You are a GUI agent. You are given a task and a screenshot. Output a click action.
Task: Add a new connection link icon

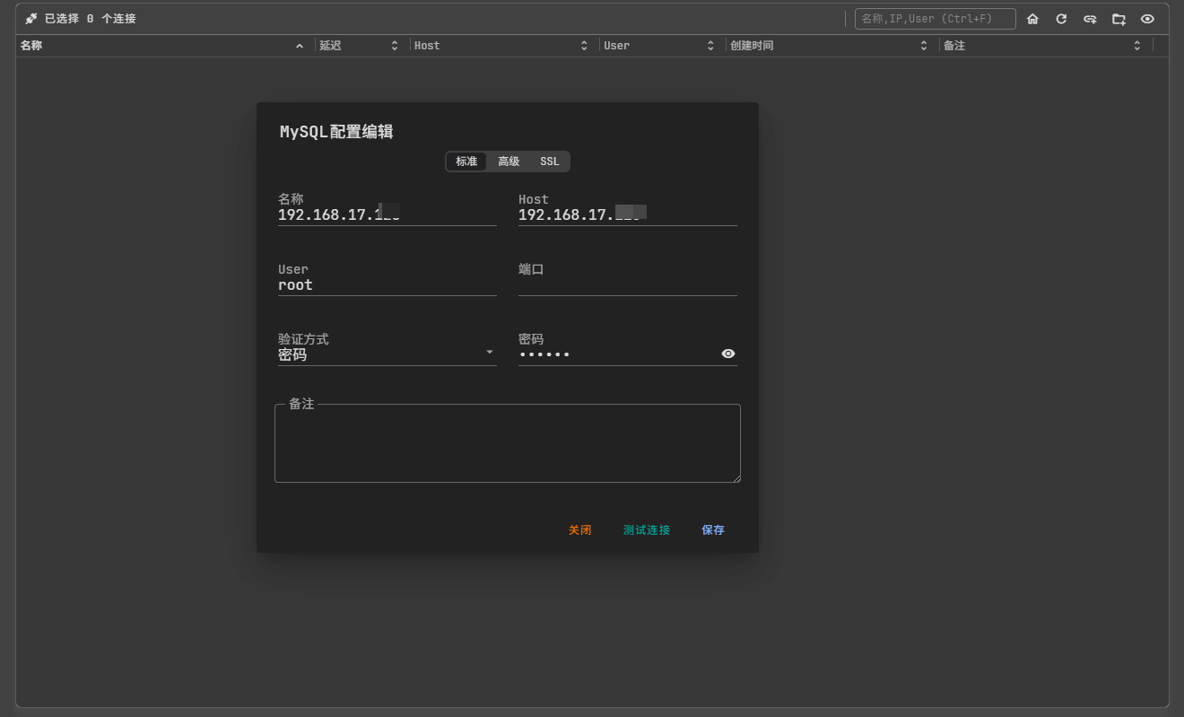point(1090,19)
